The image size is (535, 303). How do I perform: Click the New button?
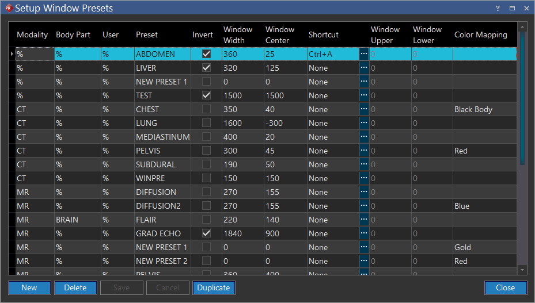[x=29, y=287]
